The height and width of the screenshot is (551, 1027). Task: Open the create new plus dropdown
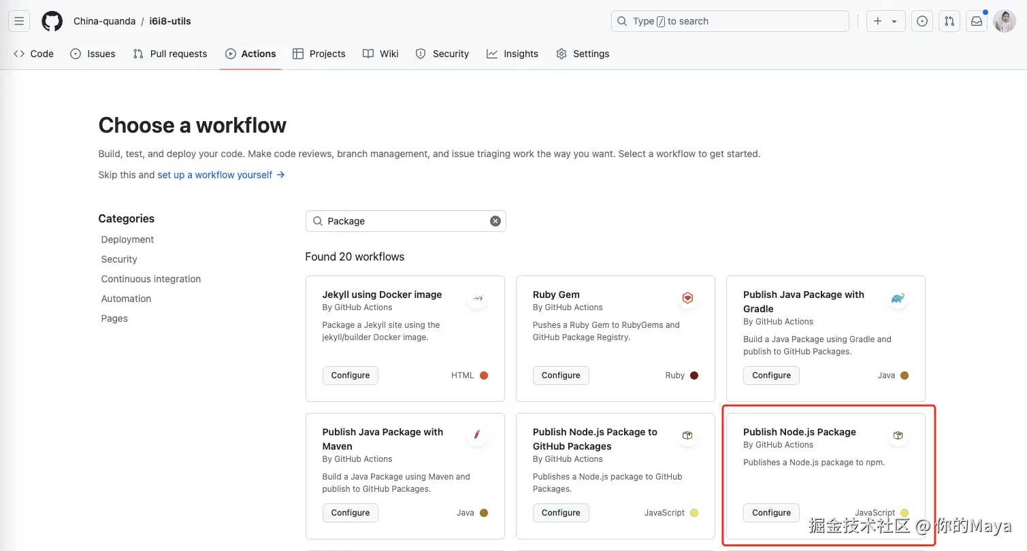(x=885, y=21)
